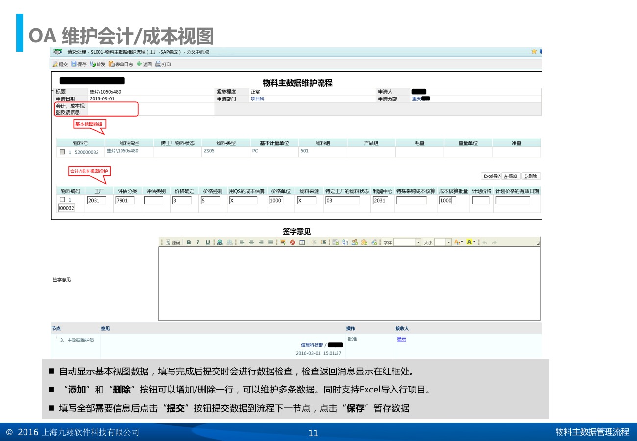Click the 显示 link under 接收人
Image resolution: width=637 pixels, height=441 pixels.
click(x=401, y=339)
